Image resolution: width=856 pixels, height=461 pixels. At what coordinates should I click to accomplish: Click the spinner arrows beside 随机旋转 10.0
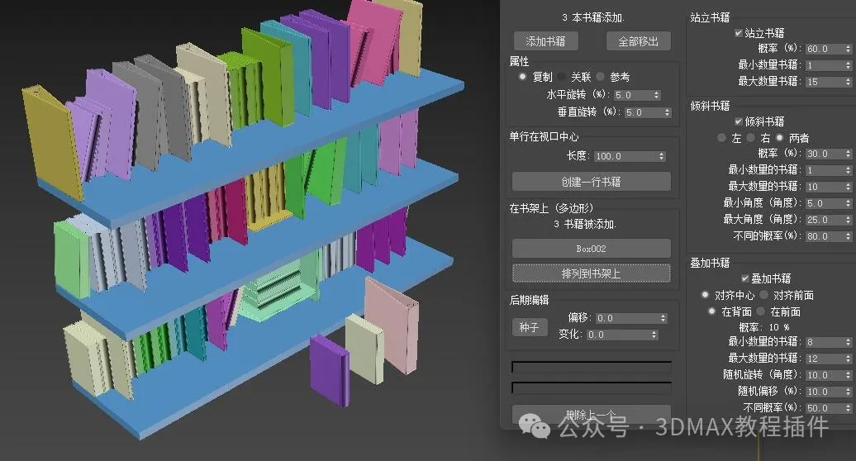coord(848,375)
